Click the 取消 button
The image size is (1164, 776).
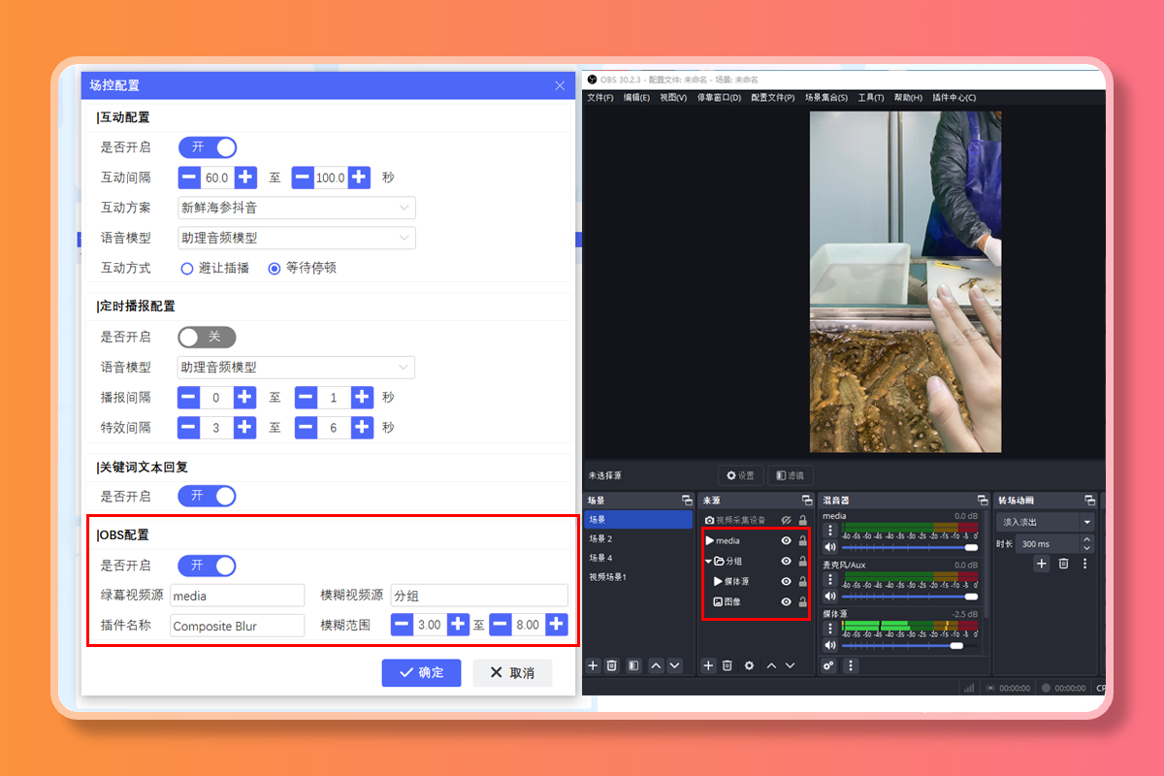(512, 673)
